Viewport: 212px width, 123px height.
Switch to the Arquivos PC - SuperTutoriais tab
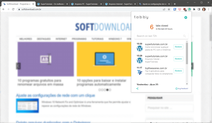click(x=86, y=4)
